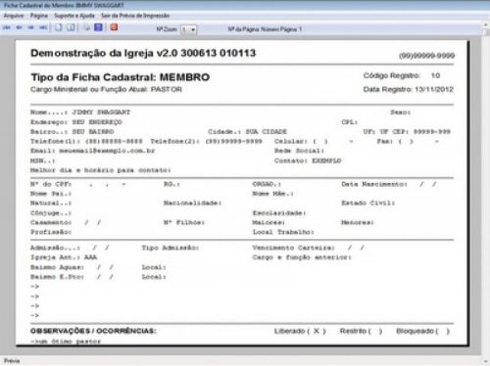Click the 'Código Registro: 10' text
The image size is (490, 366).
pyautogui.click(x=402, y=75)
